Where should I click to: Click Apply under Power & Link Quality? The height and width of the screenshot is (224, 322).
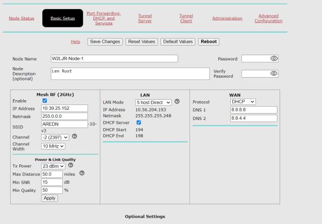49,198
